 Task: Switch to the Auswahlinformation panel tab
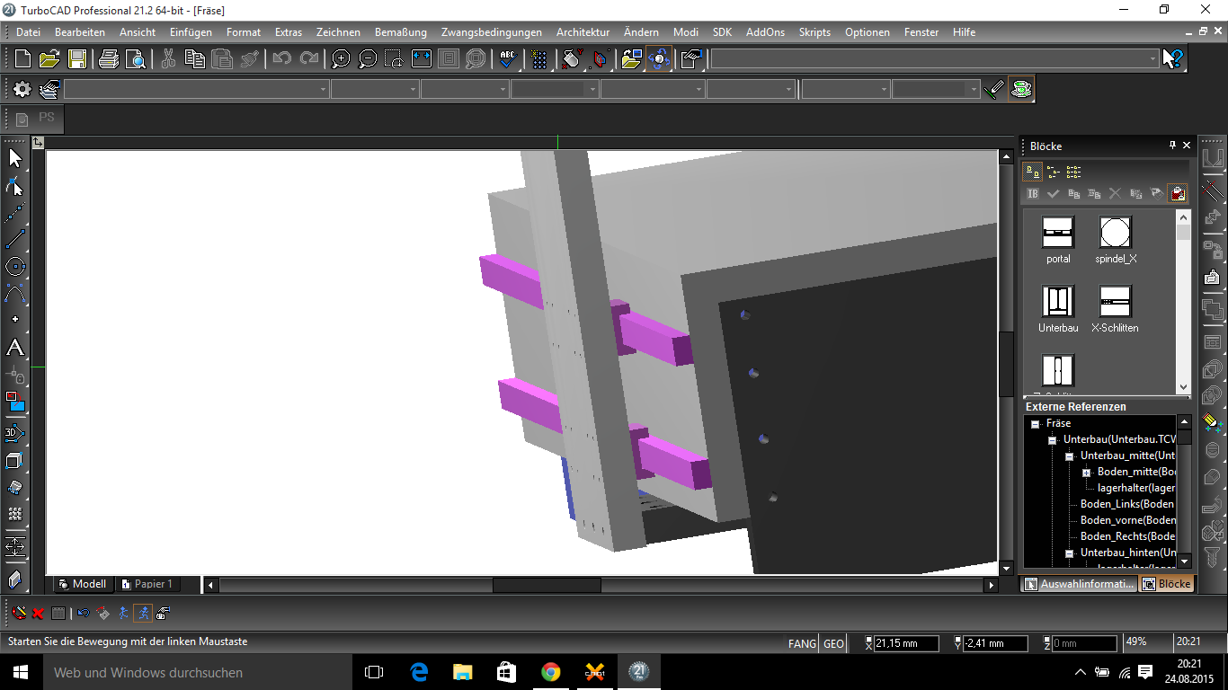click(x=1079, y=584)
